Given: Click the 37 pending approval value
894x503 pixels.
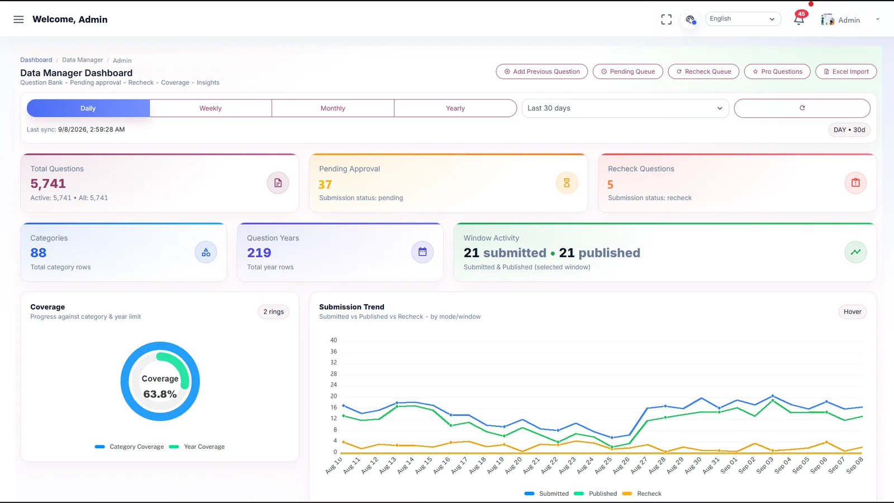Looking at the screenshot, I should pyautogui.click(x=325, y=184).
